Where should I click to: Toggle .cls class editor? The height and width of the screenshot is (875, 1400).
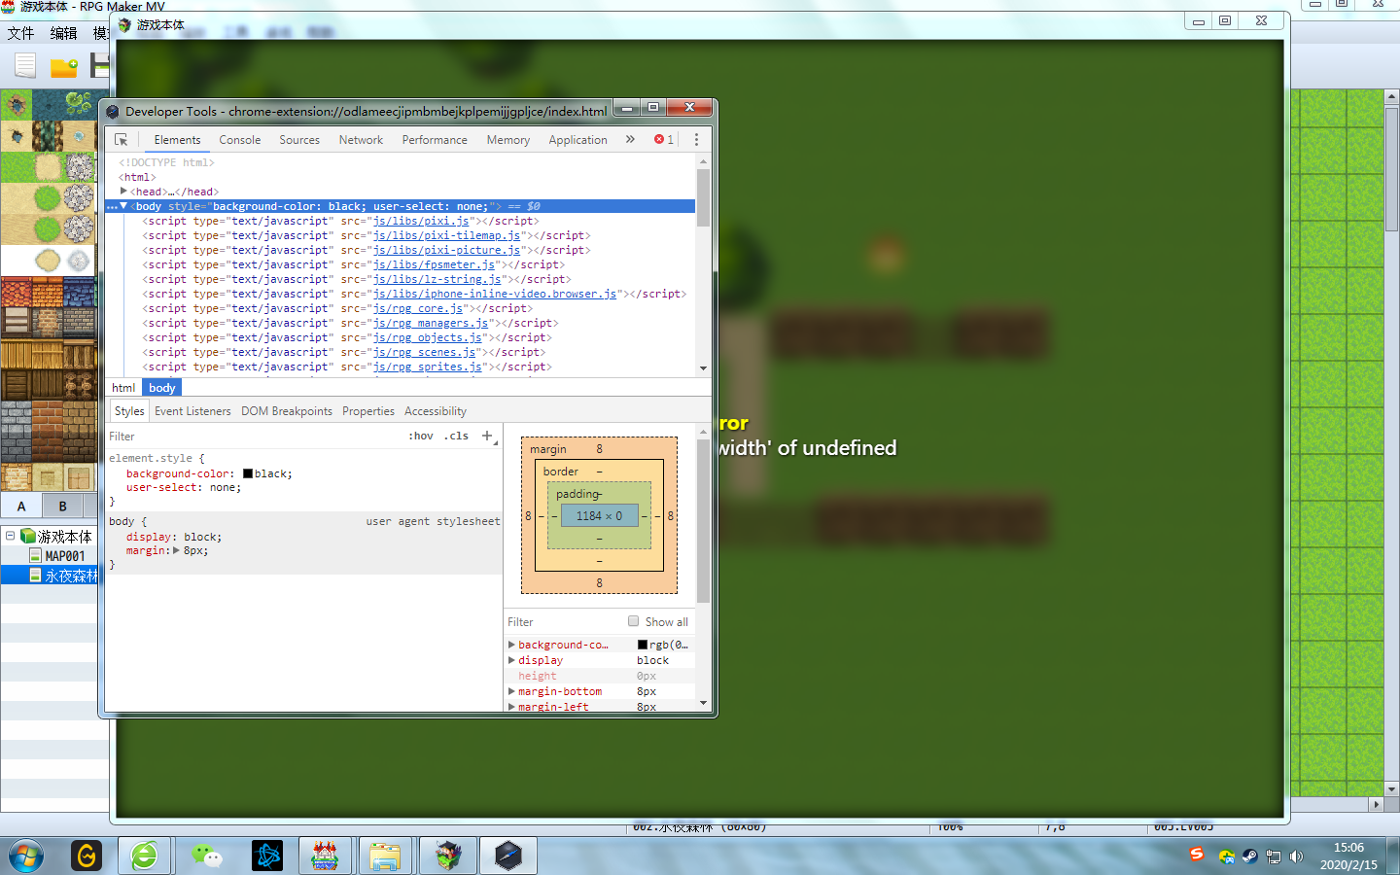[x=457, y=436]
